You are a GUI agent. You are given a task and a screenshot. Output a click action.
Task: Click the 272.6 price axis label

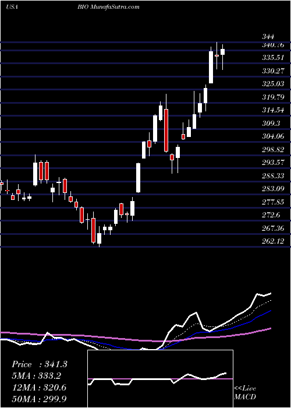271,215
